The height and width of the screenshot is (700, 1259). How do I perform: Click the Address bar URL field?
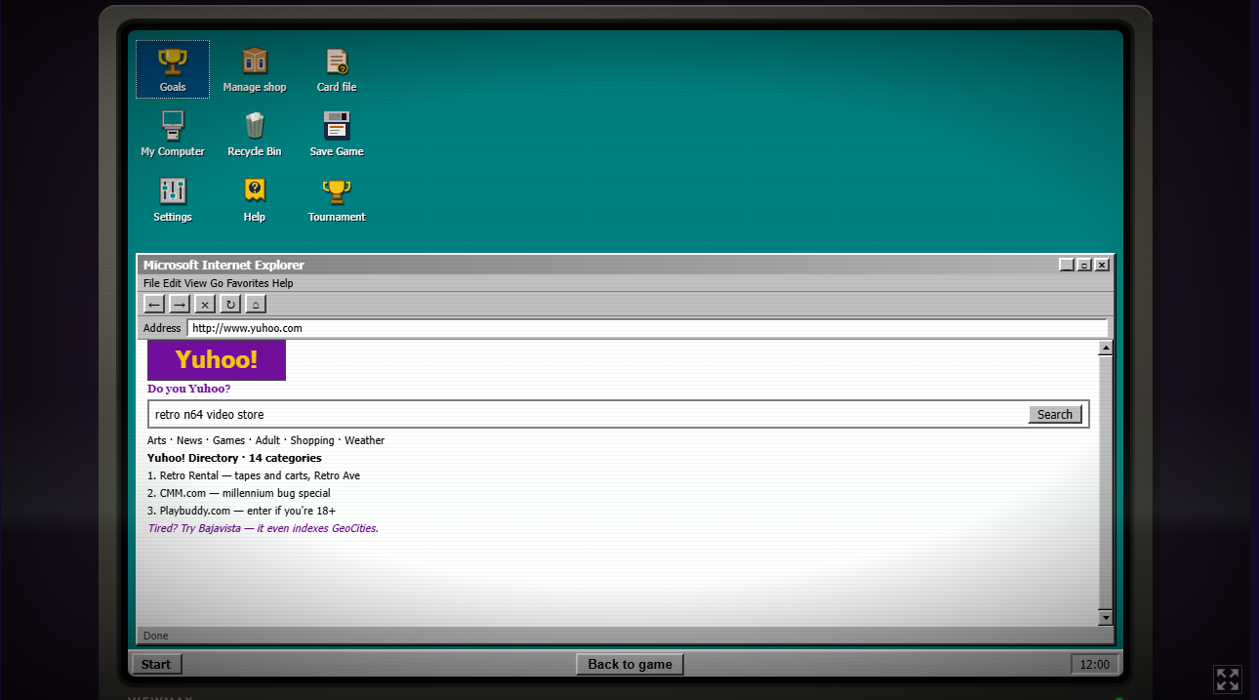click(x=647, y=328)
